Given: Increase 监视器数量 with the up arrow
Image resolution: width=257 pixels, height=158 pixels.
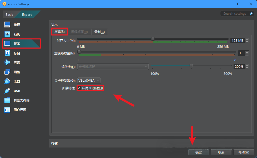Looking at the screenshot, I should 247,52.
